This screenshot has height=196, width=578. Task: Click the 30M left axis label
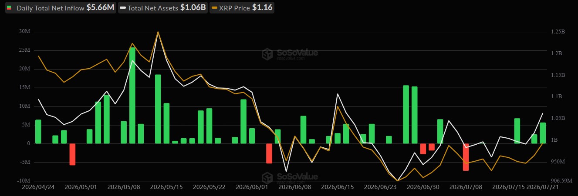pos(24,32)
